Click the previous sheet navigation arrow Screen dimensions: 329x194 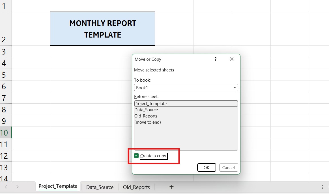[x=6, y=187]
